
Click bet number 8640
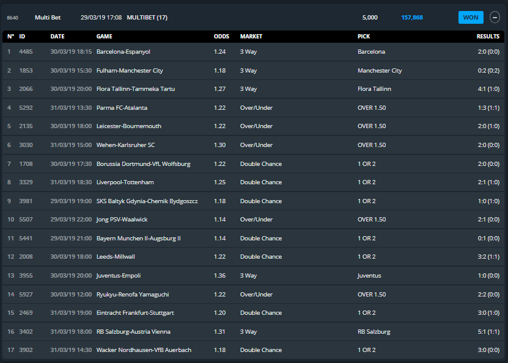[12, 18]
